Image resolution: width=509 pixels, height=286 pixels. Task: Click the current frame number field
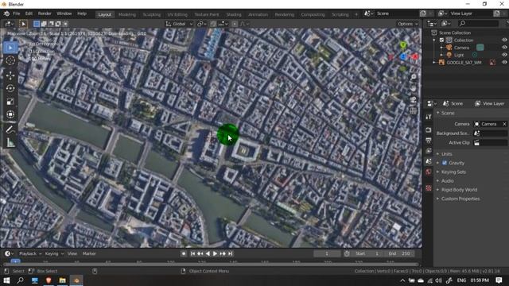[327, 253]
